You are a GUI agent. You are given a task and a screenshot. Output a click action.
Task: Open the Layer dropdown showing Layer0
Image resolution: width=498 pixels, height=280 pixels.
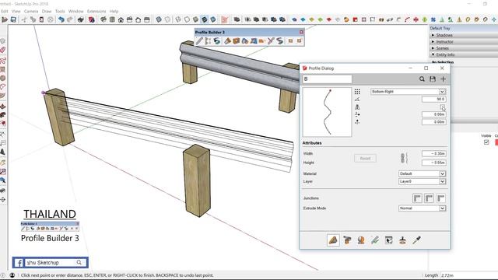[x=422, y=181]
